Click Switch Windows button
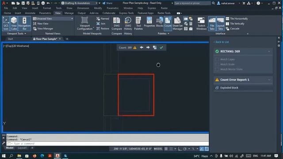Screen dimensions: 283x159 click(201, 23)
